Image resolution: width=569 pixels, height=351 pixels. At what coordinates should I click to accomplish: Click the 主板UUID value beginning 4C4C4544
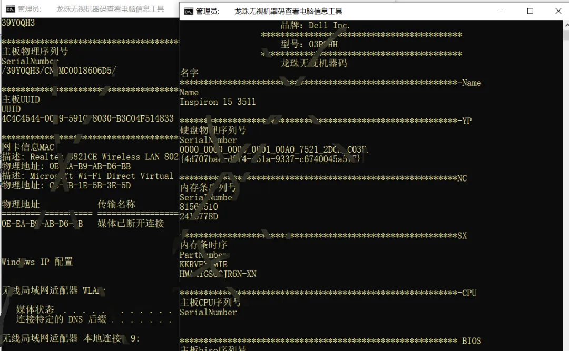click(x=87, y=118)
